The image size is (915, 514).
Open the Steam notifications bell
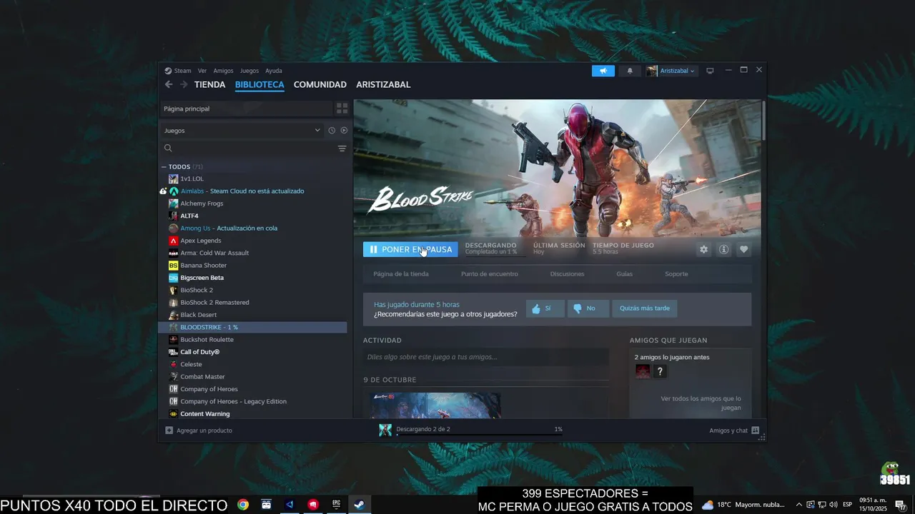click(630, 71)
